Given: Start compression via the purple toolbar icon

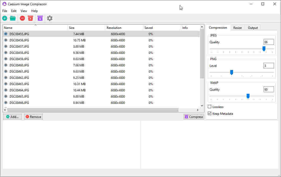Looking at the screenshot, I should coord(40,18).
